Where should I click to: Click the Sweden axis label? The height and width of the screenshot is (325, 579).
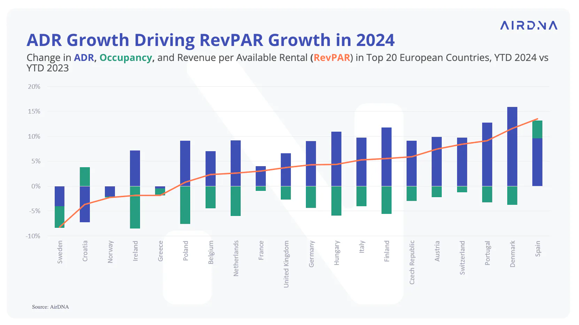tap(60, 252)
